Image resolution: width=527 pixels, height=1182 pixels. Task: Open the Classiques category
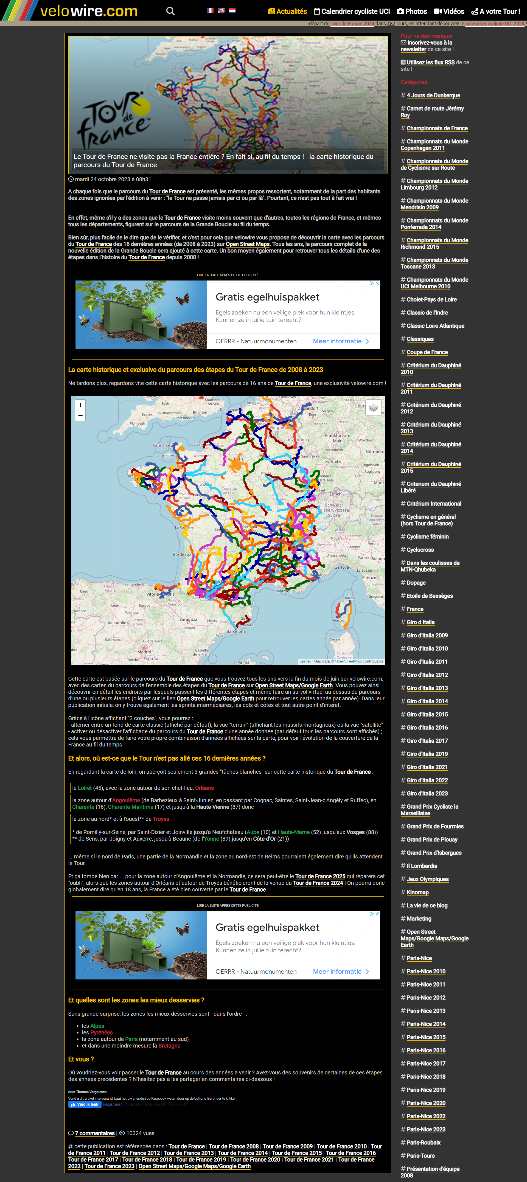pos(420,339)
